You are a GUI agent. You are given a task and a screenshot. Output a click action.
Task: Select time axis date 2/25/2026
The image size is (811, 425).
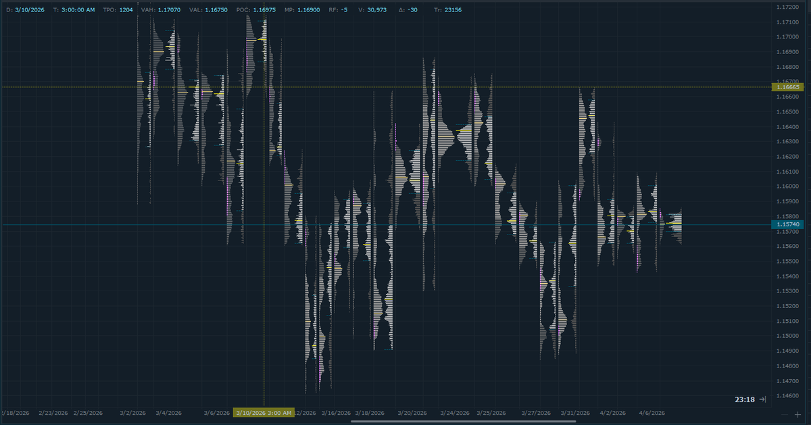point(88,413)
